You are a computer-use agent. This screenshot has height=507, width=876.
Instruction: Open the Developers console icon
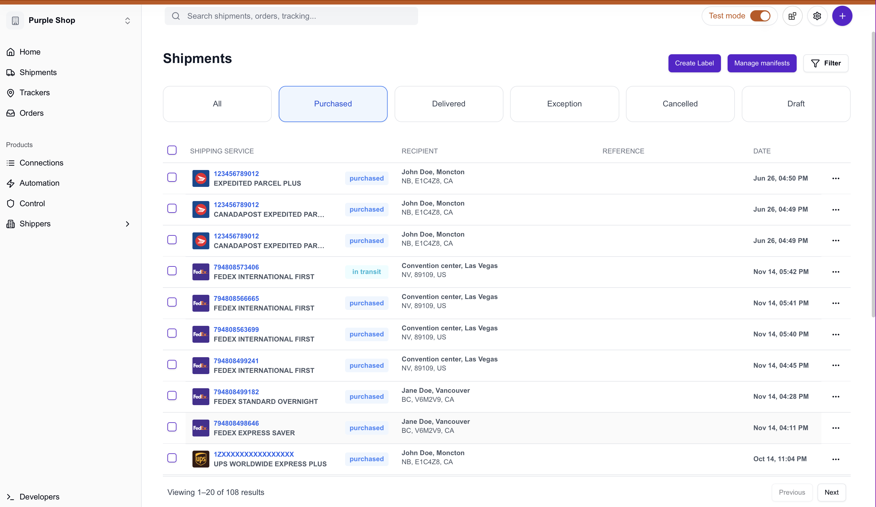[11, 497]
